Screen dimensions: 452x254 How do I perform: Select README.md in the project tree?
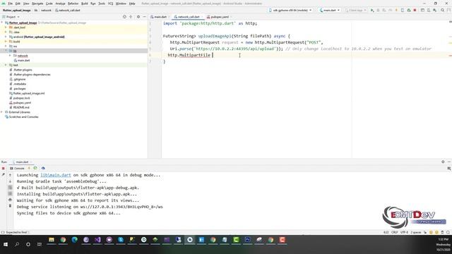click(x=21, y=107)
